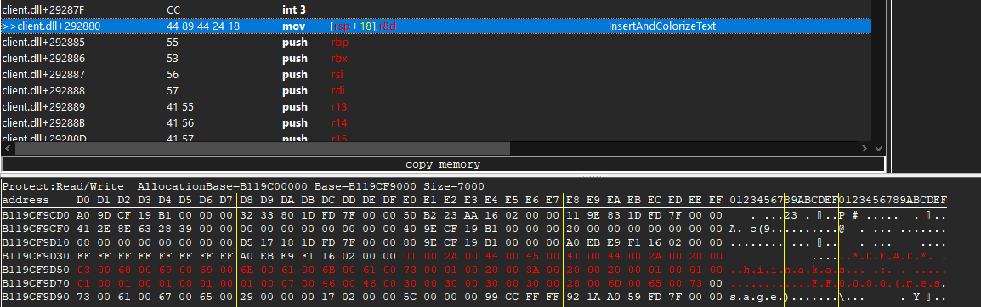Image resolution: width=981 pixels, height=307 pixels.
Task: Click the disassembler horizontal scrollbar thumb
Action: 263,149
